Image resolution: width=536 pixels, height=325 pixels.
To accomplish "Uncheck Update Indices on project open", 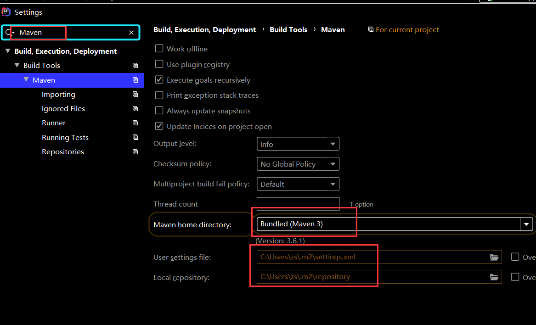I will click(x=159, y=126).
